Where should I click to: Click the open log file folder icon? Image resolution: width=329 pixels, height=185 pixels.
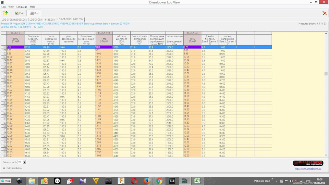tap(5, 13)
